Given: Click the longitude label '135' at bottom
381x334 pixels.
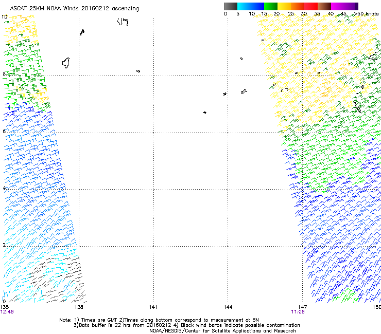Looking at the screenshot, I should coord(4,307).
